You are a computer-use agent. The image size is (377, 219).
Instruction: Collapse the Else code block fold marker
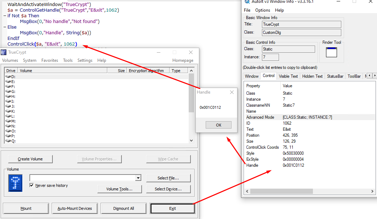pyautogui.click(x=5, y=27)
